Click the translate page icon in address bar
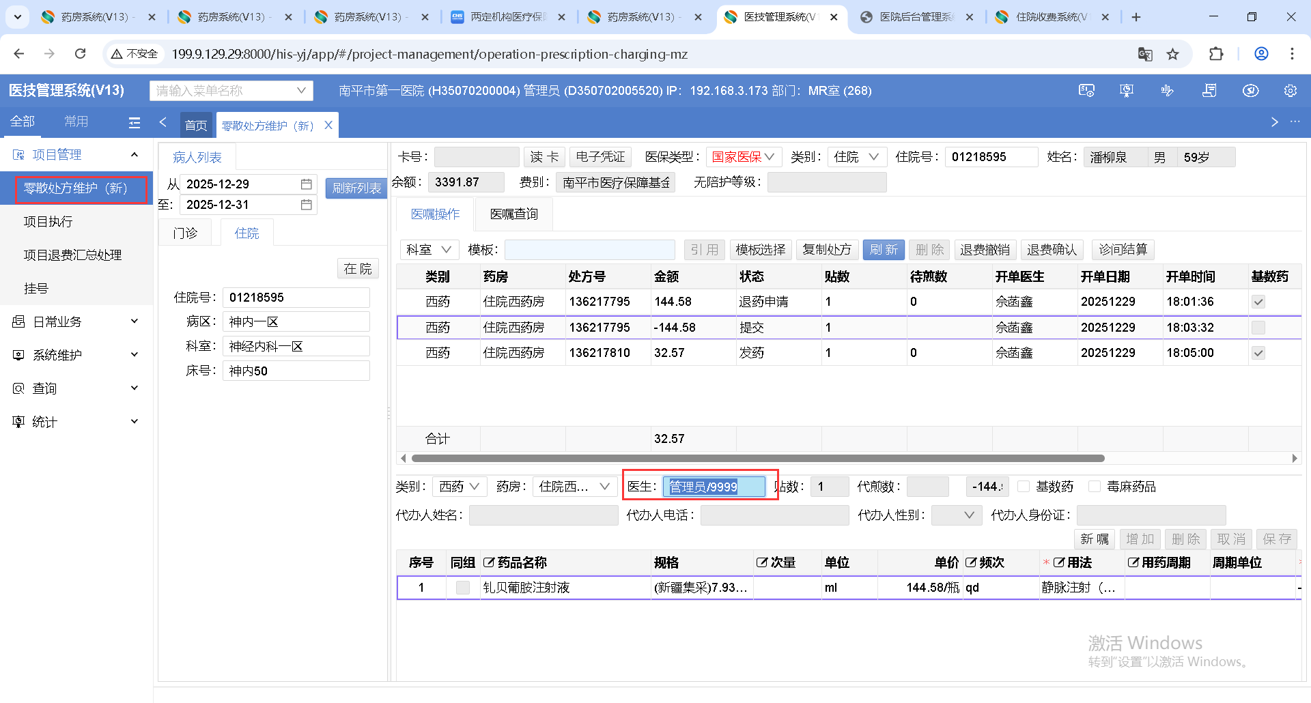The height and width of the screenshot is (703, 1311). click(x=1145, y=54)
